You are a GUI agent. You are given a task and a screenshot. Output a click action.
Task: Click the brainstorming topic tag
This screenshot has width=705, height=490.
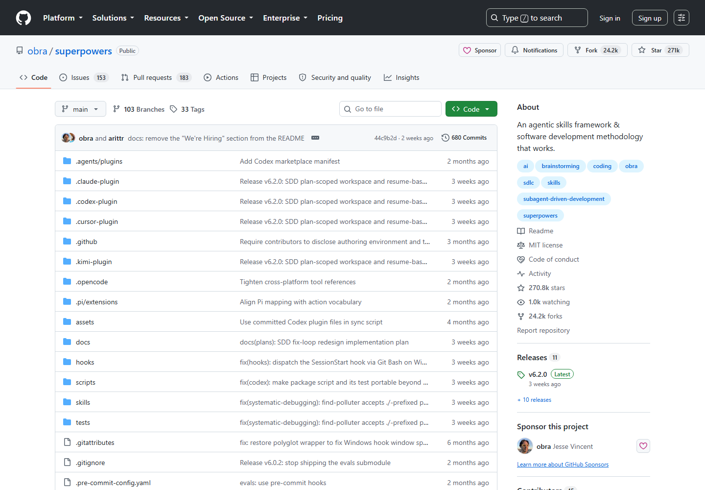coord(561,166)
